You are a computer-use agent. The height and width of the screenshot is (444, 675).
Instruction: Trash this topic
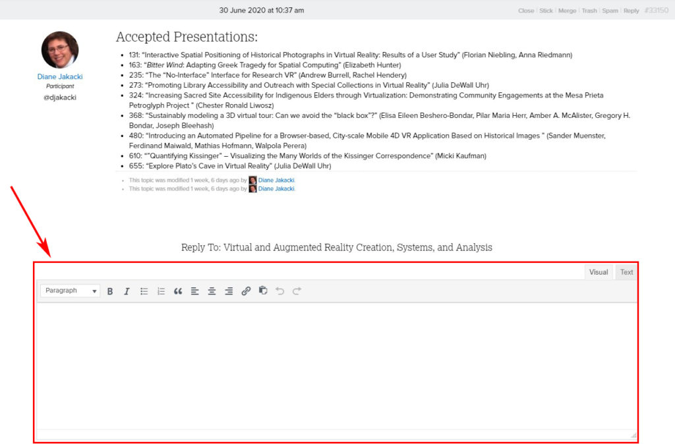click(x=589, y=11)
